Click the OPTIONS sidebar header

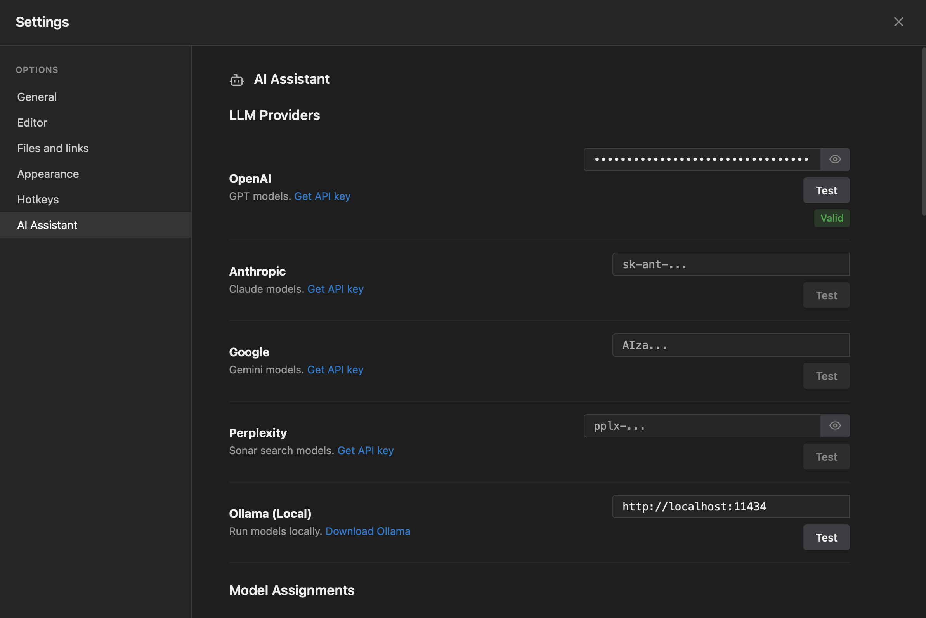coord(37,70)
